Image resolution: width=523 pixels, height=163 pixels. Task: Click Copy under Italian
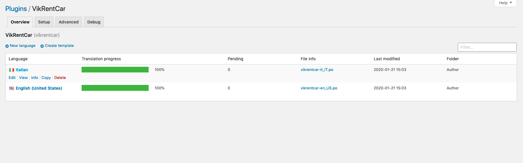[46, 78]
